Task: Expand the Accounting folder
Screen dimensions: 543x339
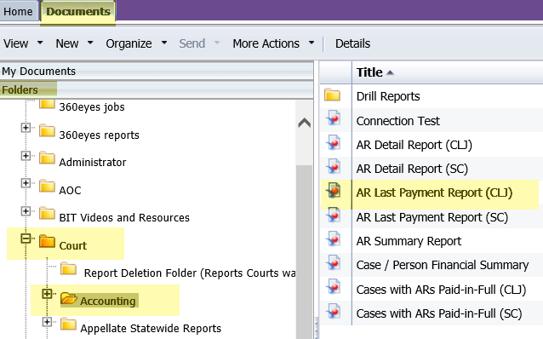Action: tap(47, 294)
